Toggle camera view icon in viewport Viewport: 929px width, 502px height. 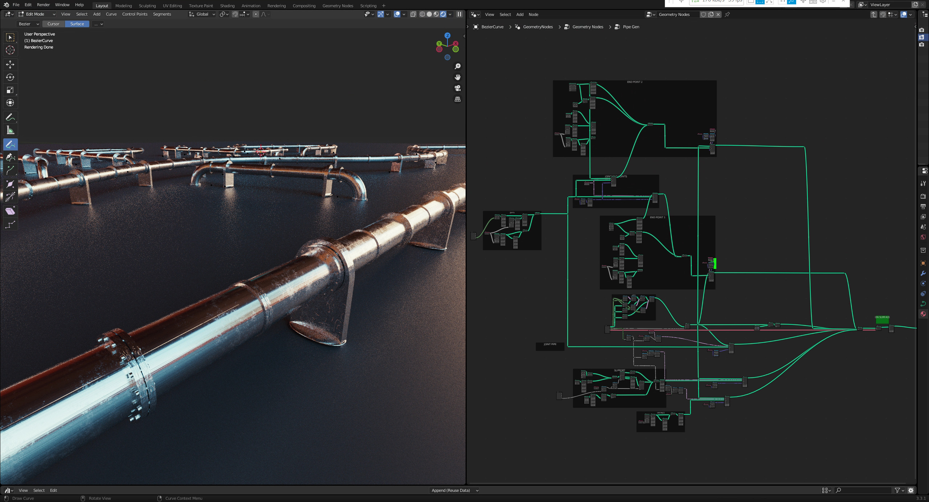coord(458,88)
